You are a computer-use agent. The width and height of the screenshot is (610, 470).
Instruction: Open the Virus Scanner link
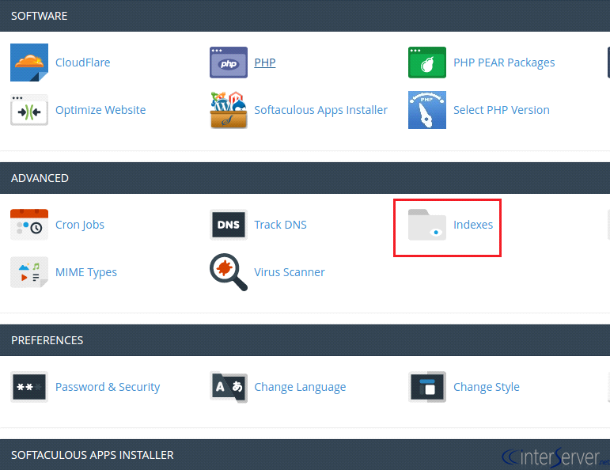tap(289, 272)
